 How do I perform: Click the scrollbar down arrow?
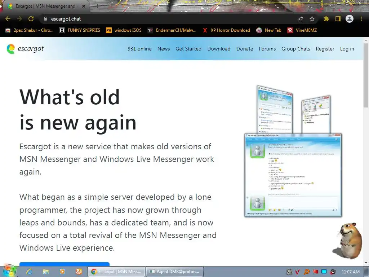pyautogui.click(x=366, y=263)
